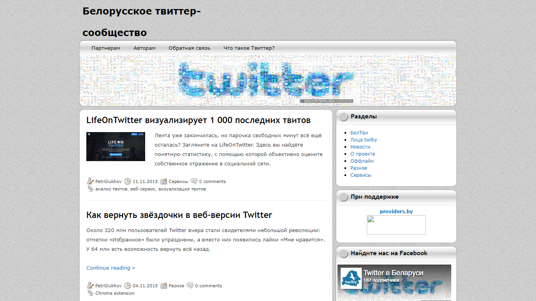Open tag веб-сервис
The height and width of the screenshot is (301, 536).
click(143, 189)
